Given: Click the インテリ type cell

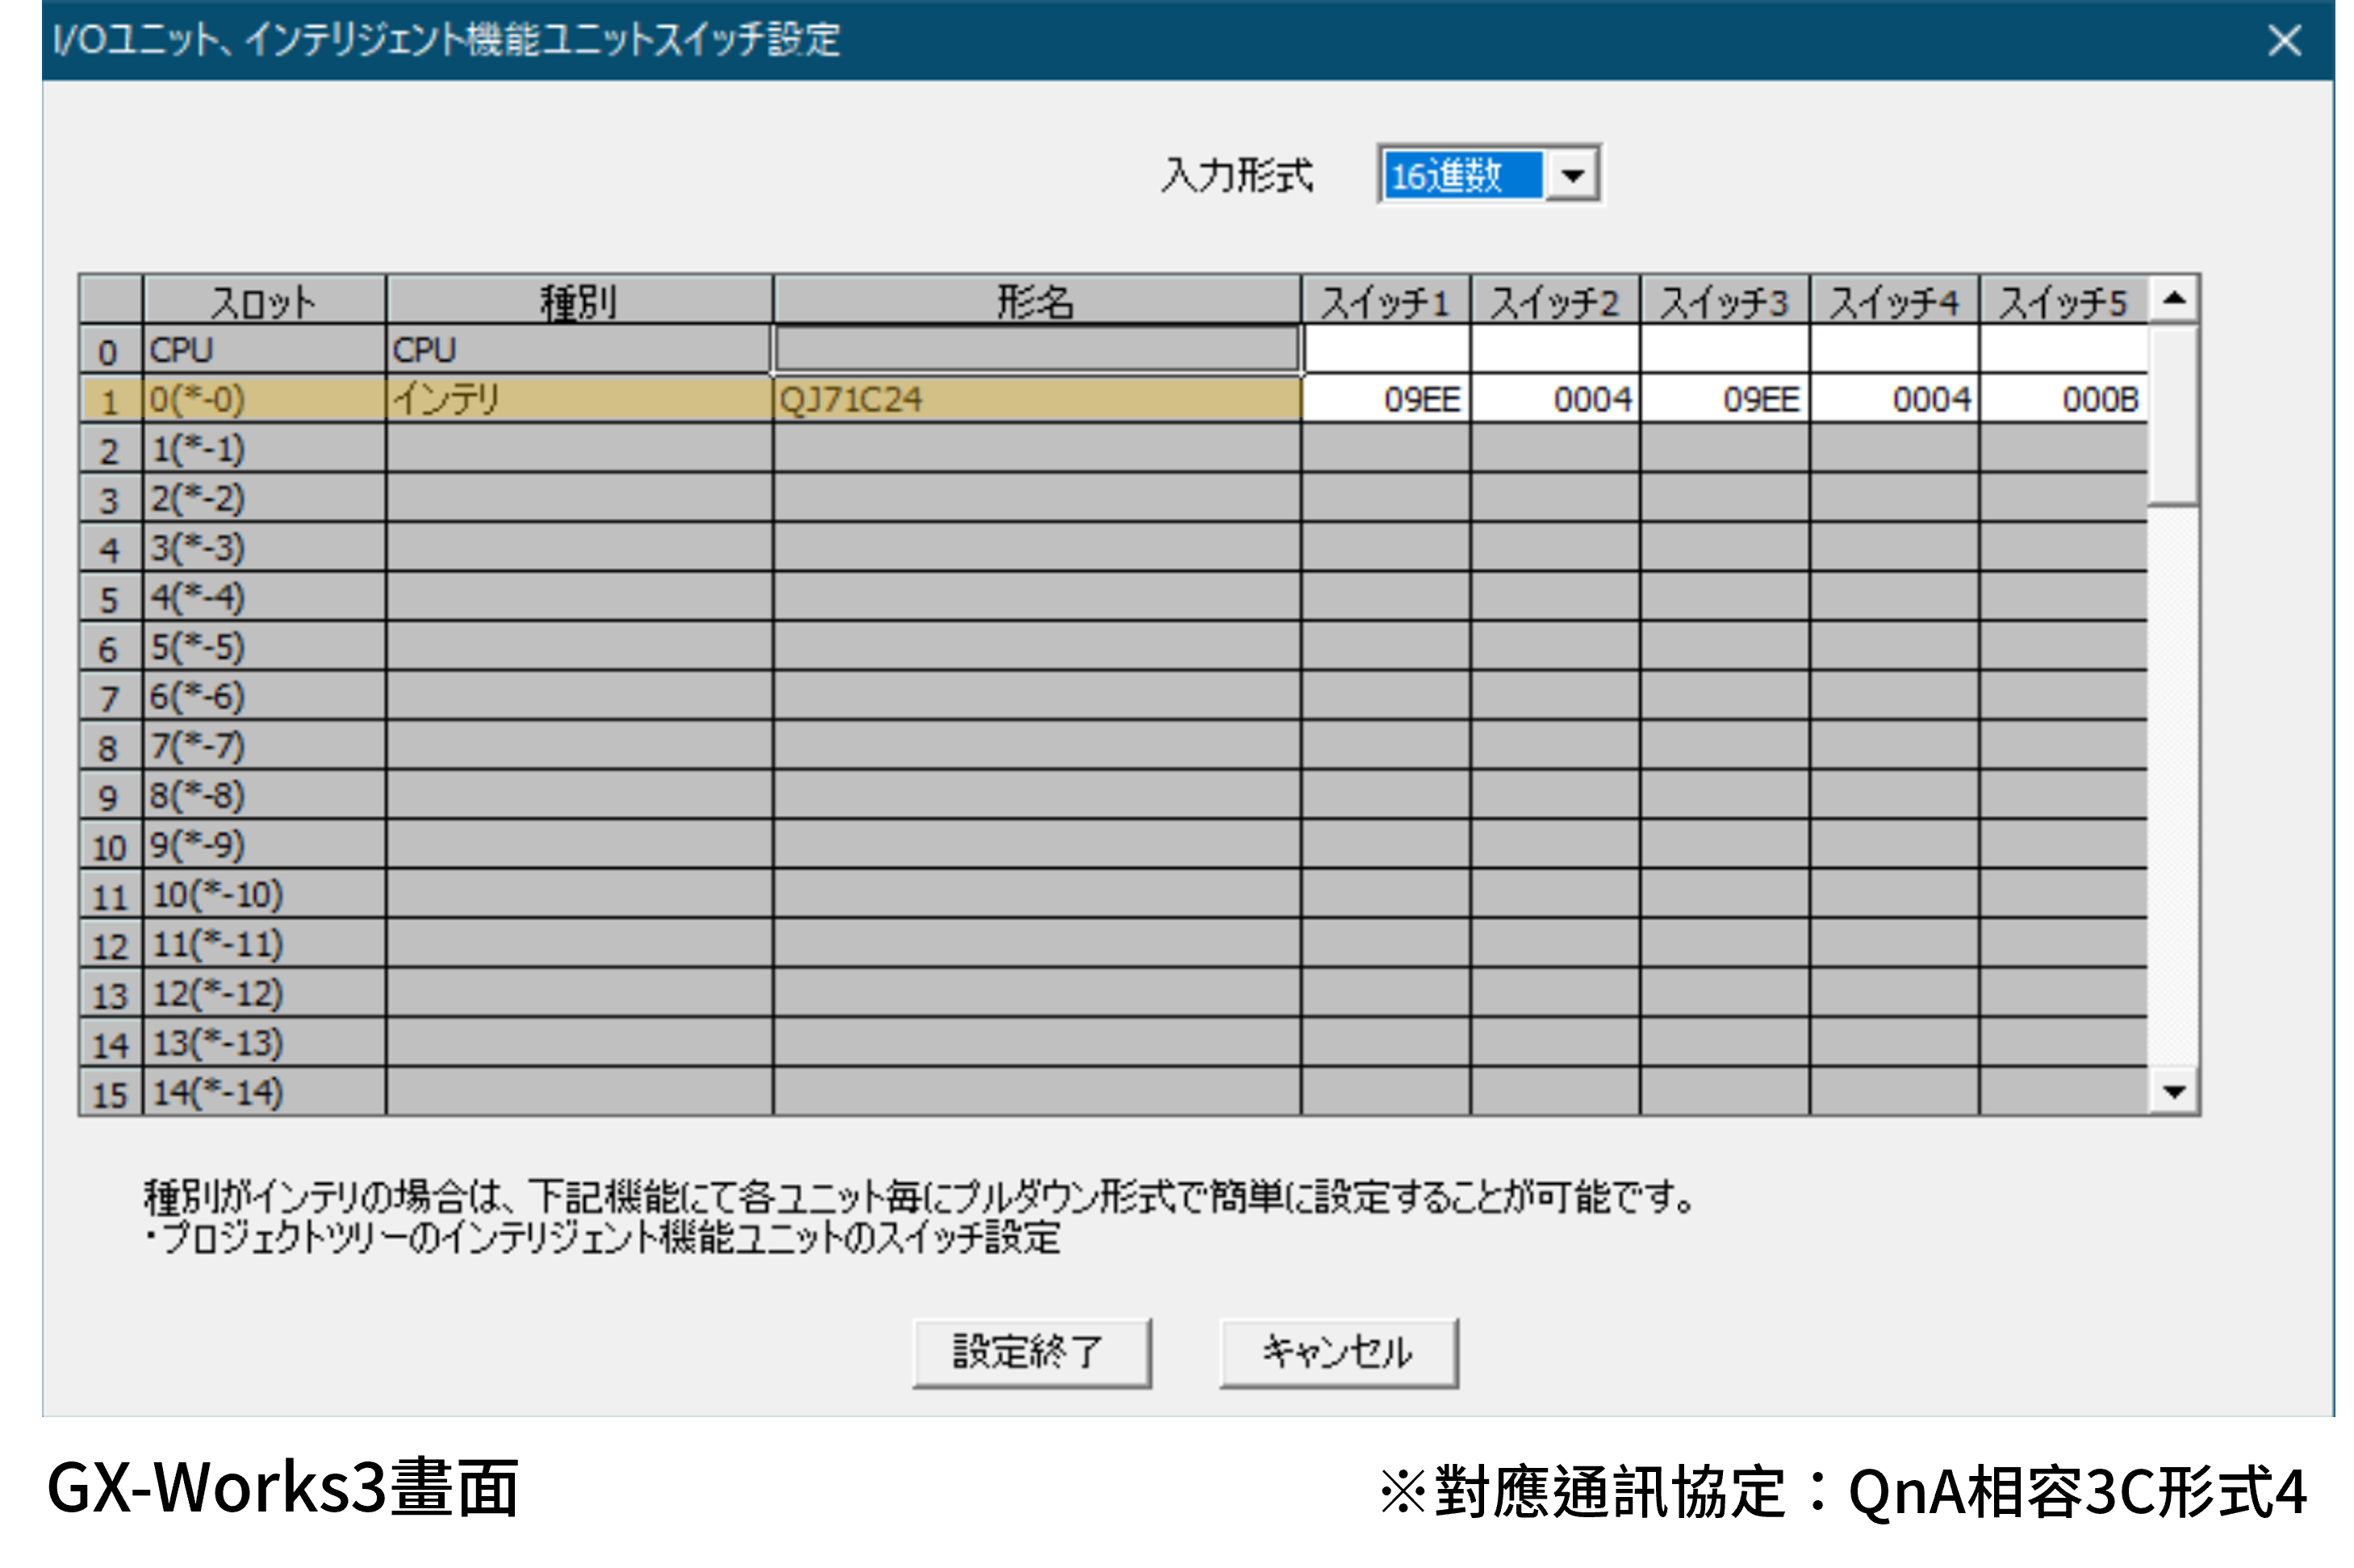Looking at the screenshot, I should point(578,400).
